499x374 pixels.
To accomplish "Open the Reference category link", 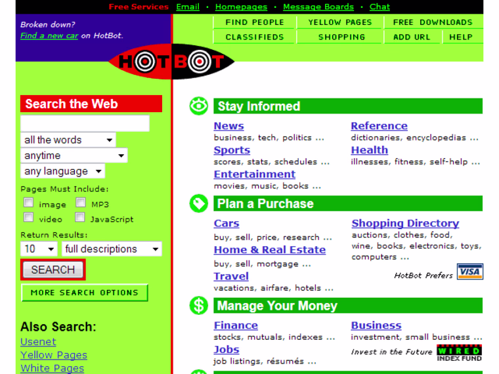I will pyautogui.click(x=379, y=125).
